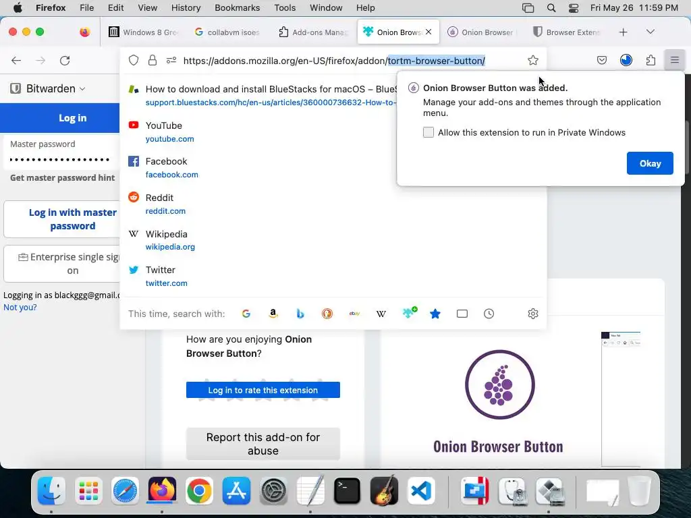Click Get master password hint
The width and height of the screenshot is (691, 518).
(x=62, y=177)
